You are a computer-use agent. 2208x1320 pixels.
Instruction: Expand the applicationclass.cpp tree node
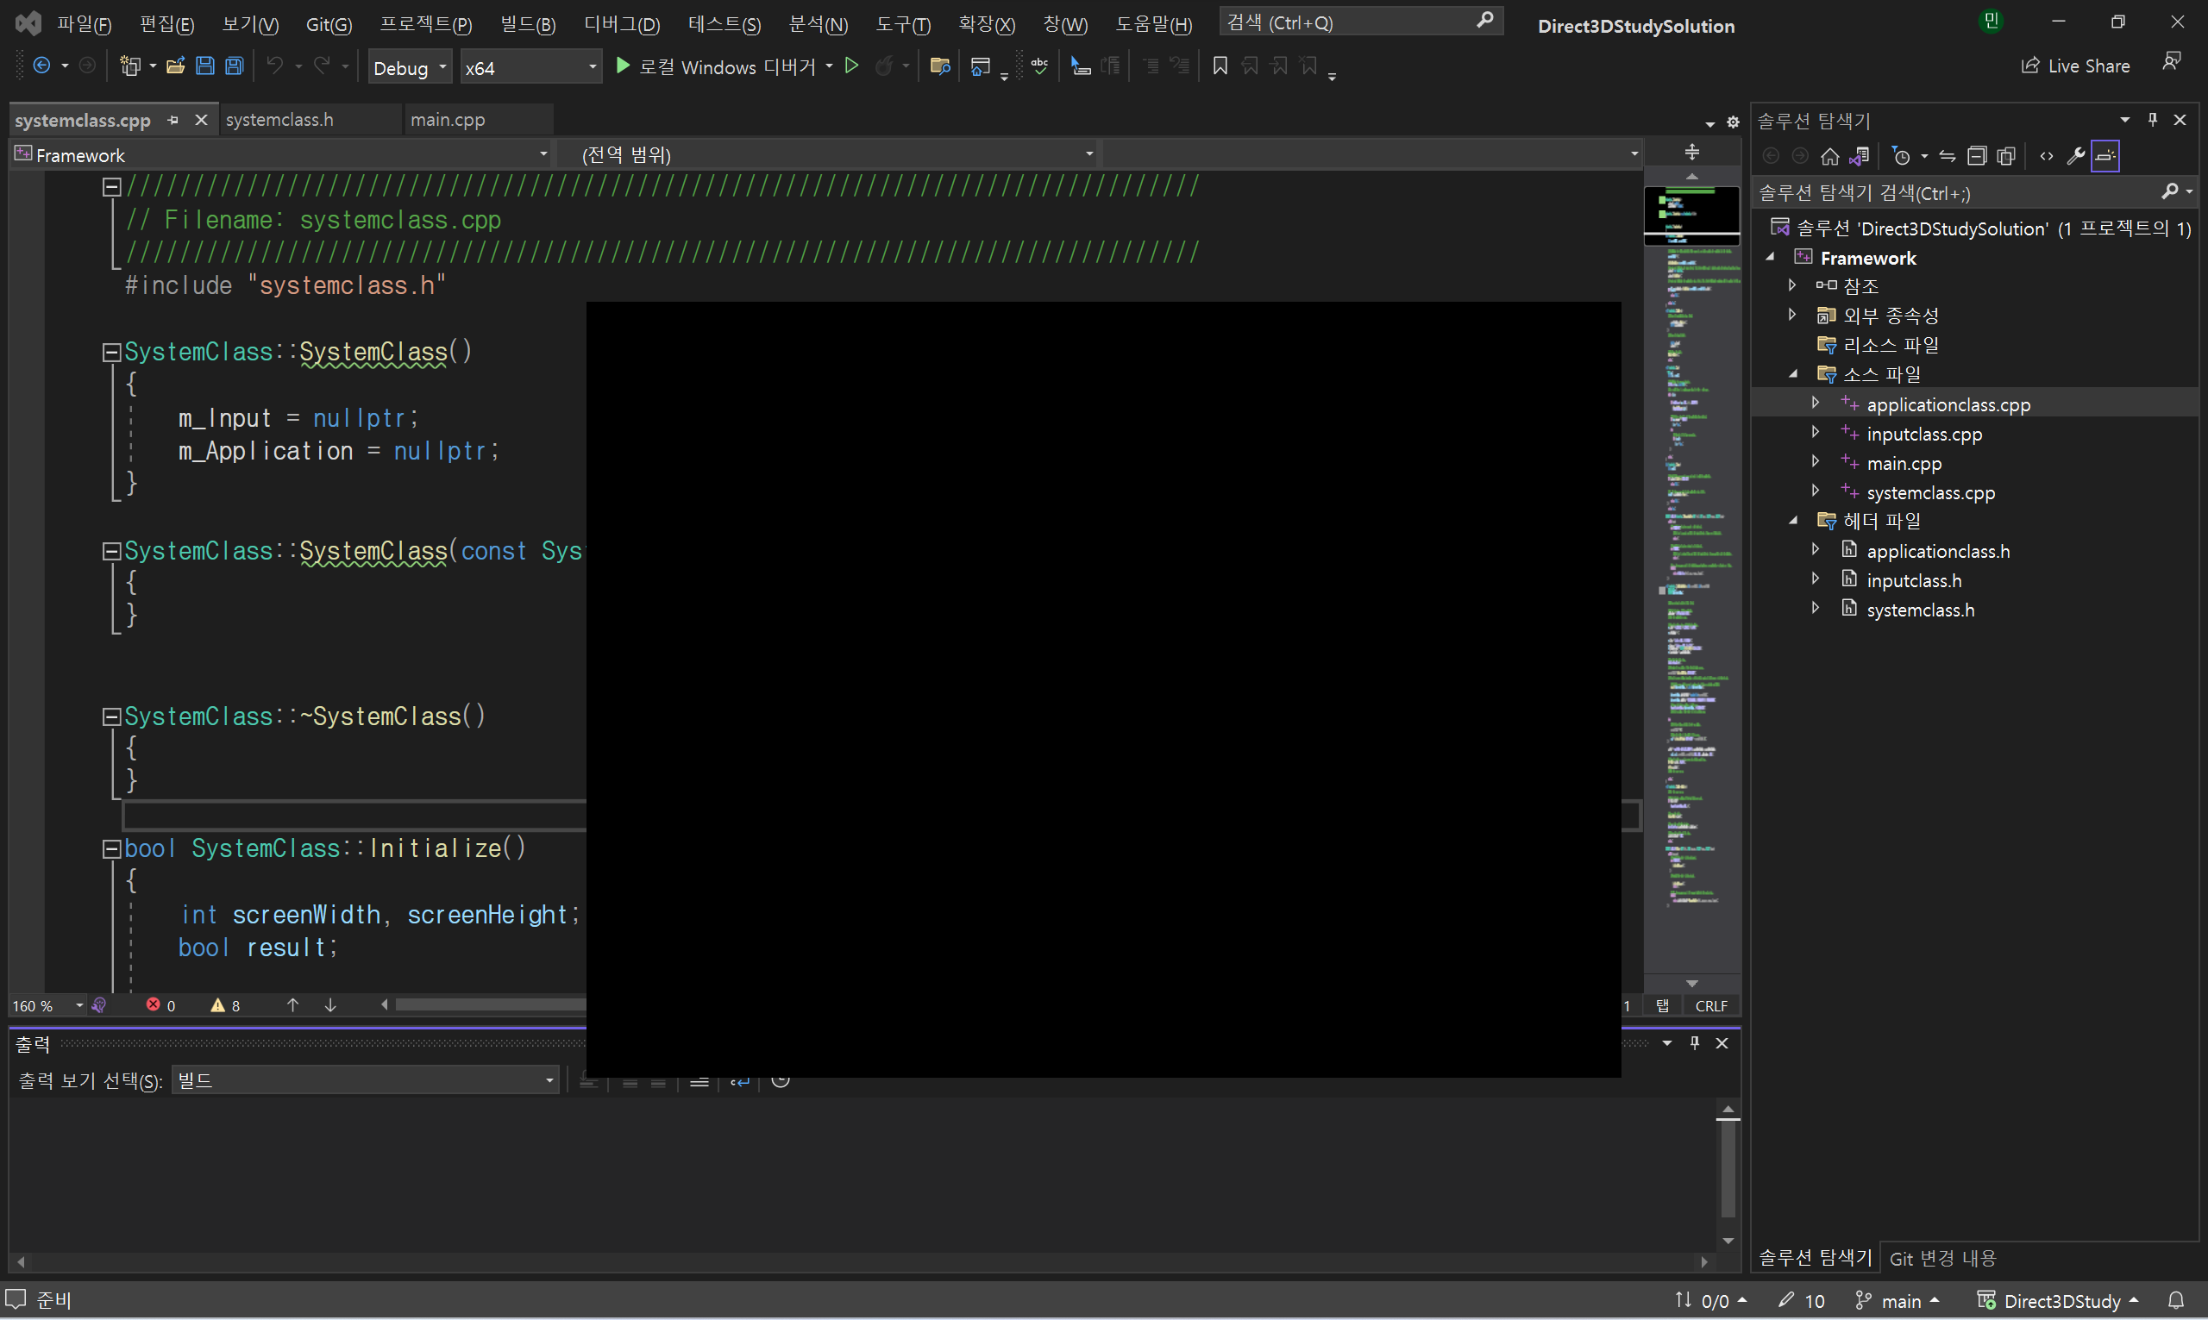pyautogui.click(x=1815, y=403)
